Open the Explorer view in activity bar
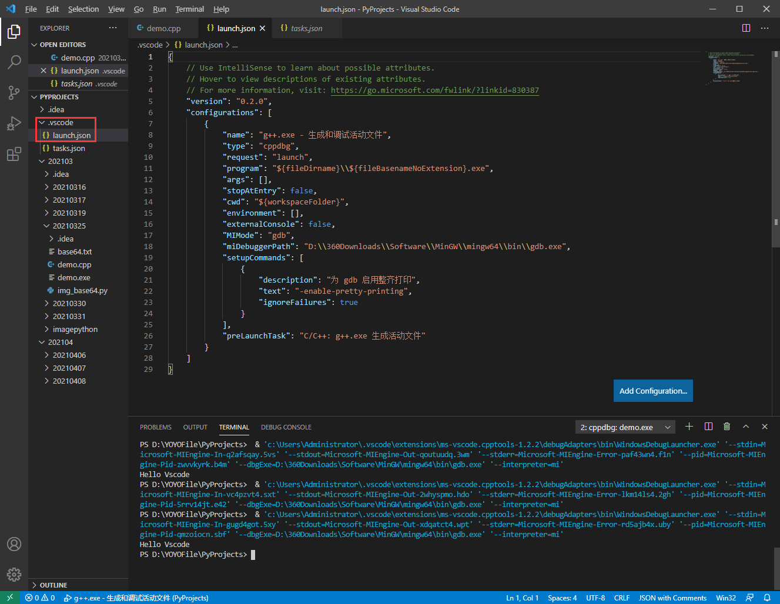 pyautogui.click(x=14, y=32)
